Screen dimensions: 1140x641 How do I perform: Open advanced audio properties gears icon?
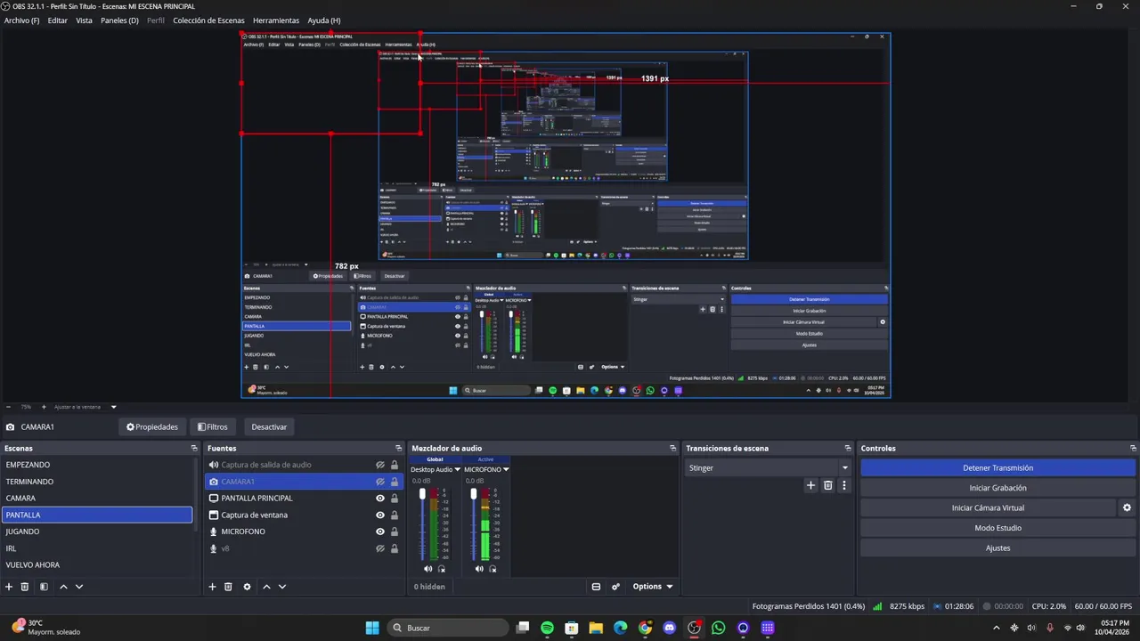click(615, 587)
